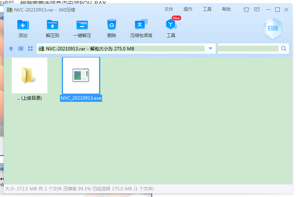The height and width of the screenshot is (197, 296).
Task: Select the NVC_20210913.exe file thumbnail
Action: [81, 76]
